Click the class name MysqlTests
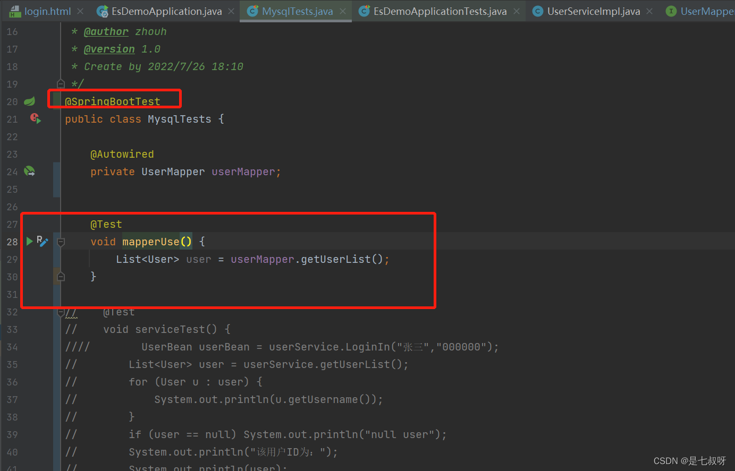The height and width of the screenshot is (471, 735). point(179,119)
